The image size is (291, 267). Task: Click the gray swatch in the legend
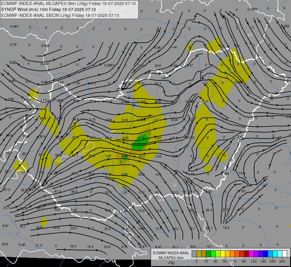194,254
